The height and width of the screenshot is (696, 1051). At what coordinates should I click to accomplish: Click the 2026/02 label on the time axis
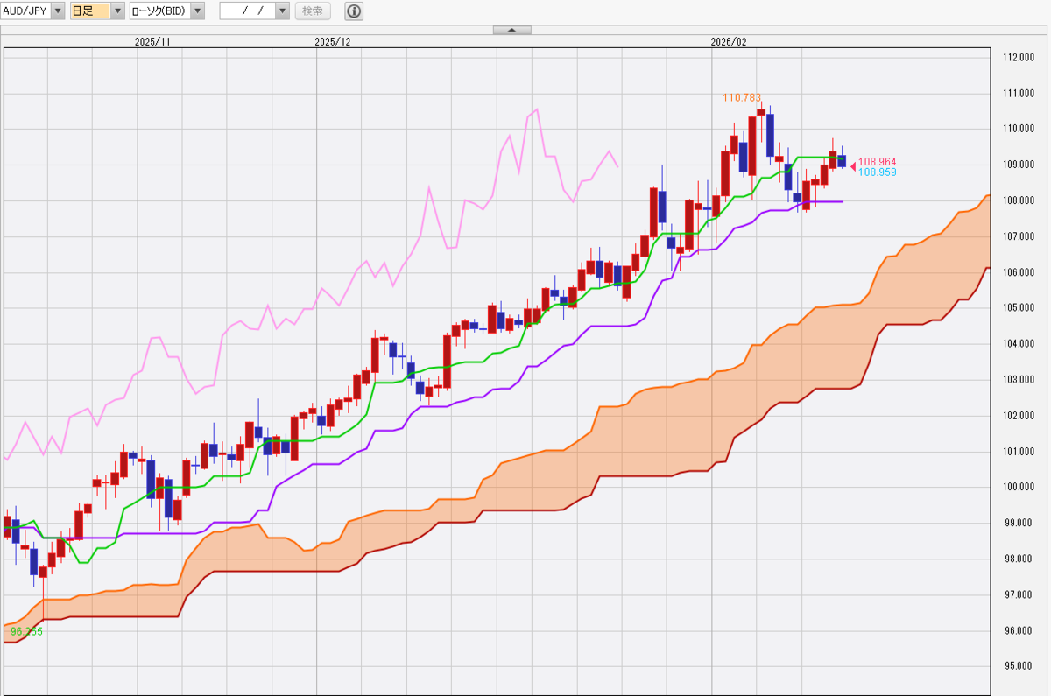[x=729, y=41]
